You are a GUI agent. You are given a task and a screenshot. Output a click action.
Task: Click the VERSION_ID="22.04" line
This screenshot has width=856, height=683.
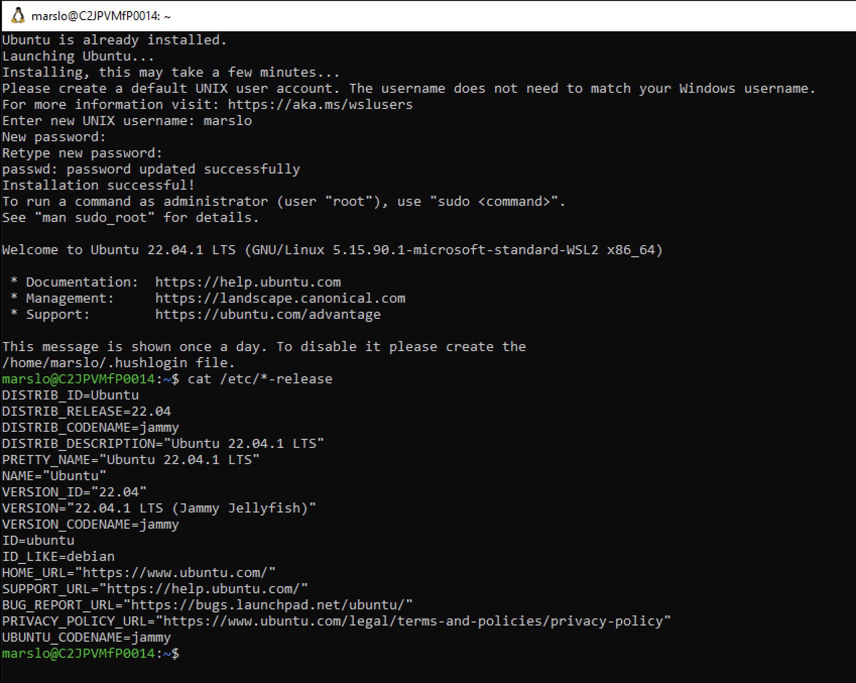[x=75, y=492]
